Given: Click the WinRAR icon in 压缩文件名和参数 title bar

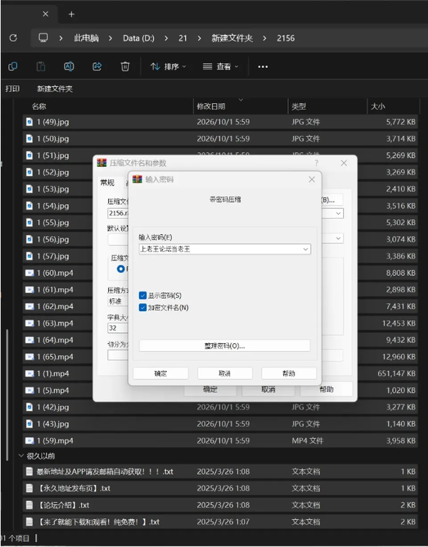Looking at the screenshot, I should click(x=102, y=163).
